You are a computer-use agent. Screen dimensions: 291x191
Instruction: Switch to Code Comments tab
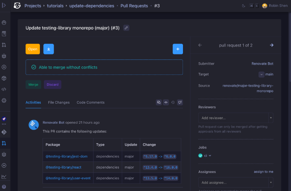point(91,102)
